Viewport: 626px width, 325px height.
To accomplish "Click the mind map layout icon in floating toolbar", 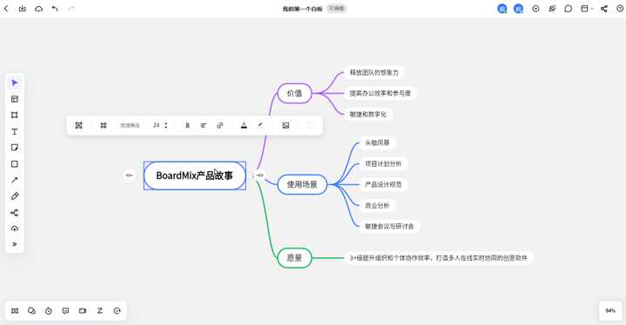I will 78,125.
